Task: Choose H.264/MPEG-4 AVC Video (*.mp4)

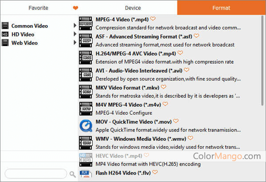Action: pos(136,54)
